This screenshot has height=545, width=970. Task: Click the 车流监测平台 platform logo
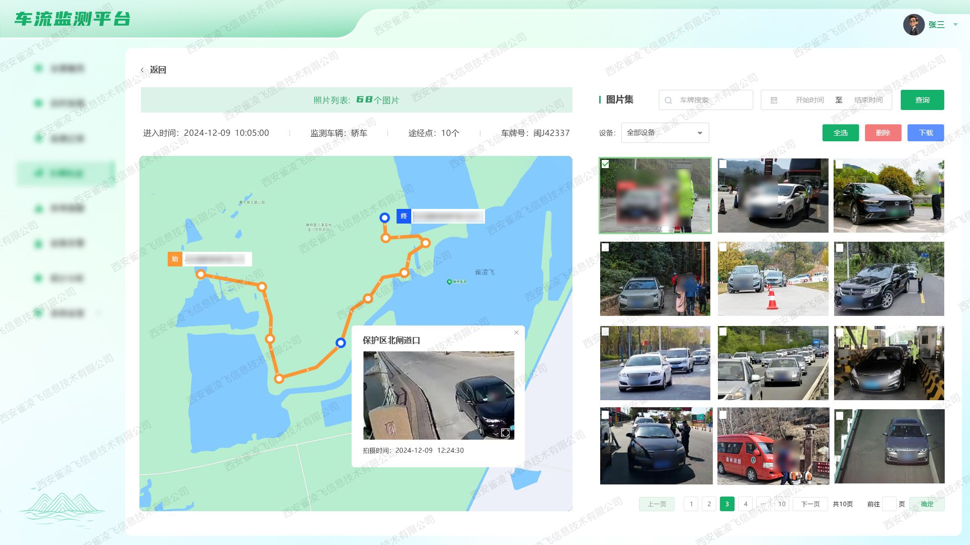tap(72, 21)
